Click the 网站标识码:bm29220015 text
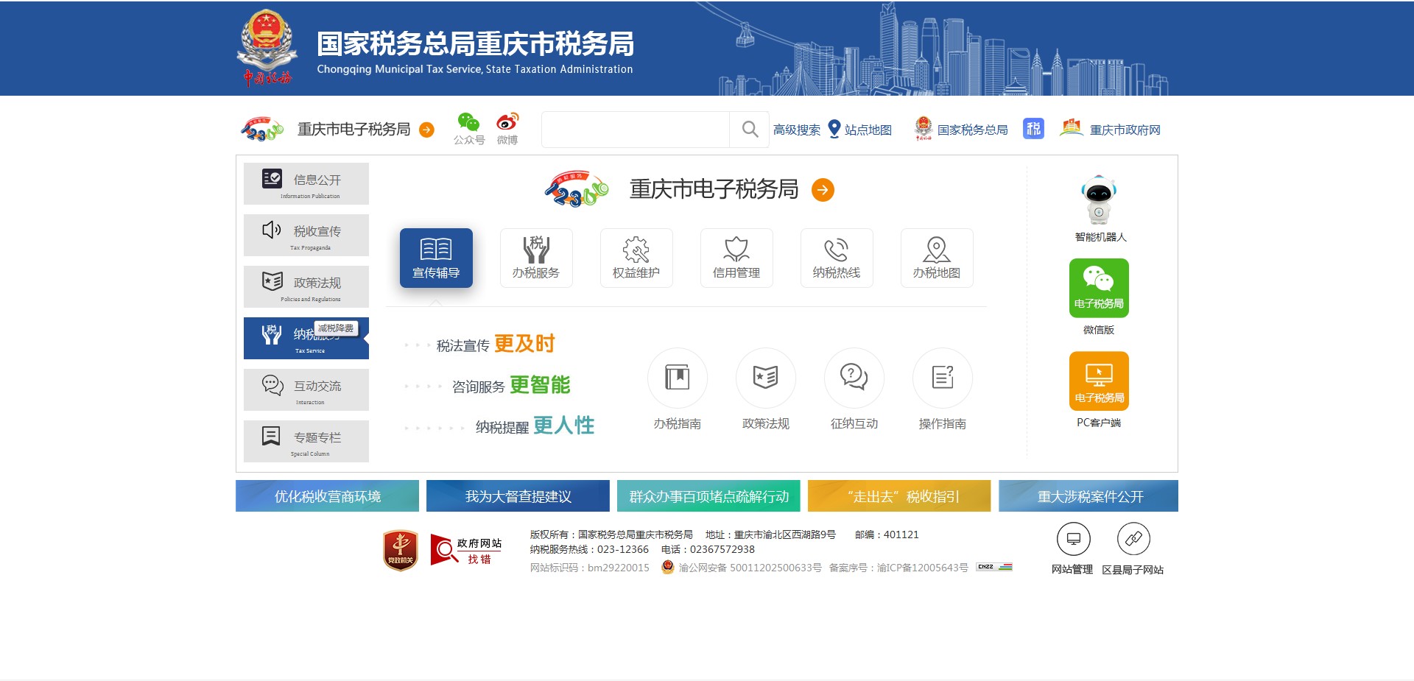Image resolution: width=1414 pixels, height=681 pixels. point(590,568)
